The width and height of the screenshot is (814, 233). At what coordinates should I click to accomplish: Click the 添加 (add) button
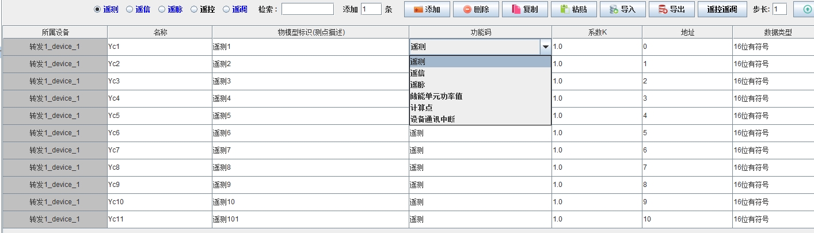[x=427, y=9]
